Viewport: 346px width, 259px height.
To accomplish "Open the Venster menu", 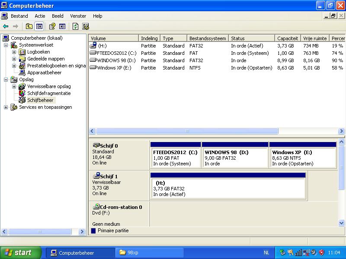I will 78,16.
